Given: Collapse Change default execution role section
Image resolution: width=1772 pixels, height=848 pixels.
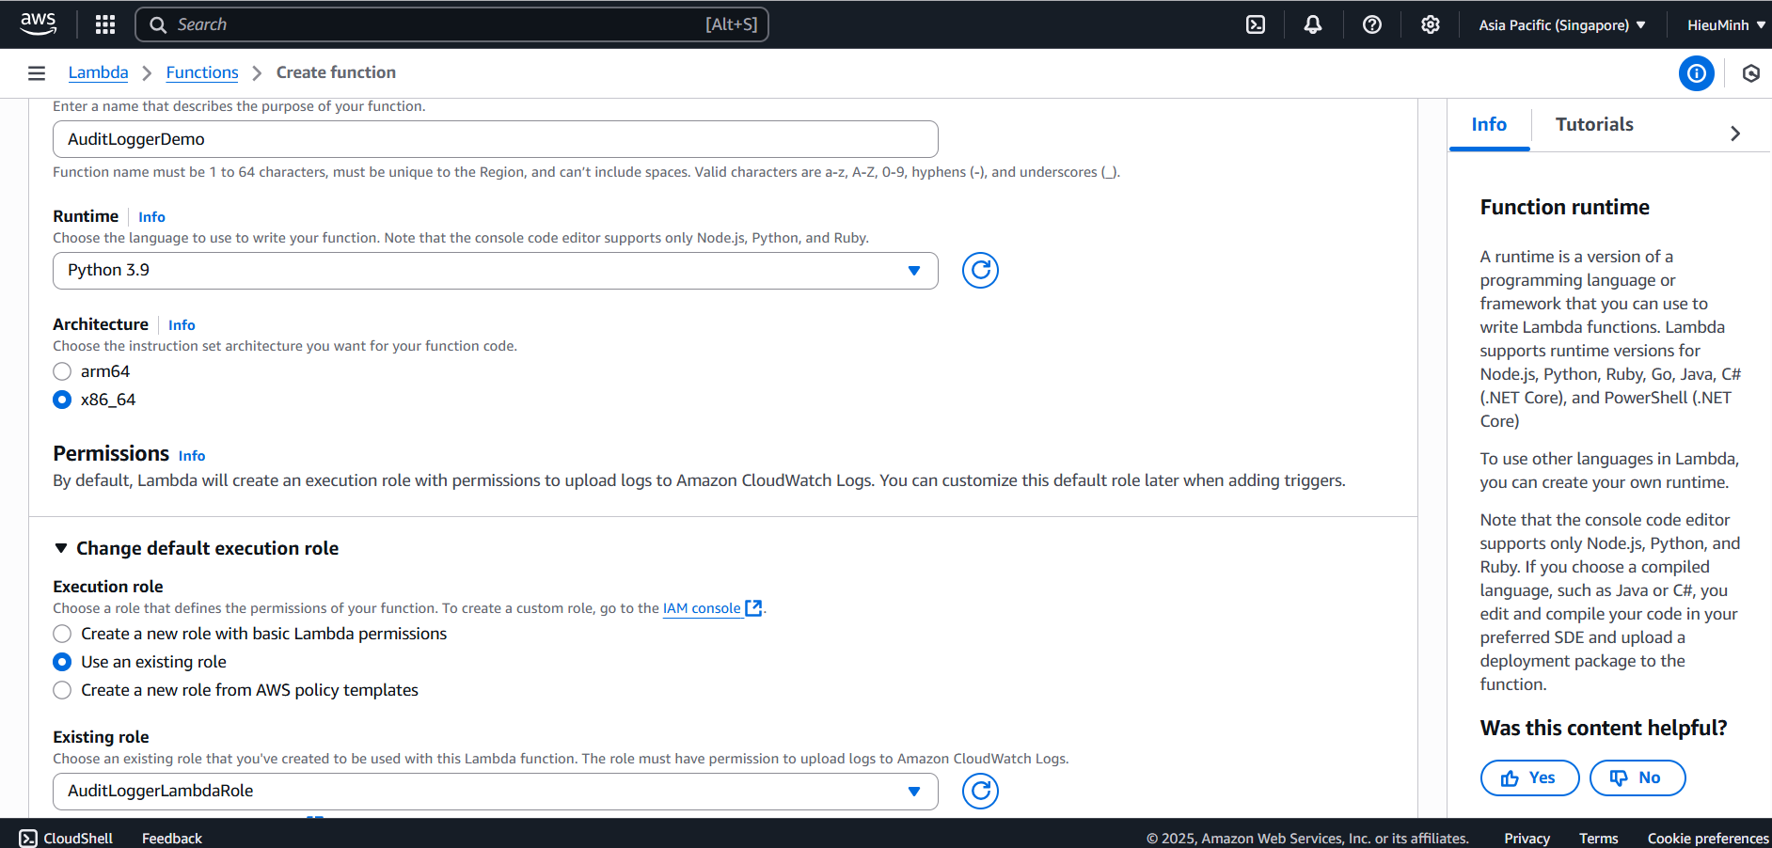Looking at the screenshot, I should click(x=197, y=548).
